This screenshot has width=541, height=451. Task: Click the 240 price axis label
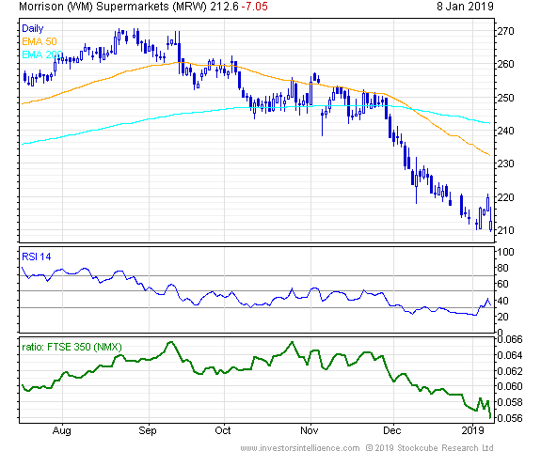[x=505, y=131]
